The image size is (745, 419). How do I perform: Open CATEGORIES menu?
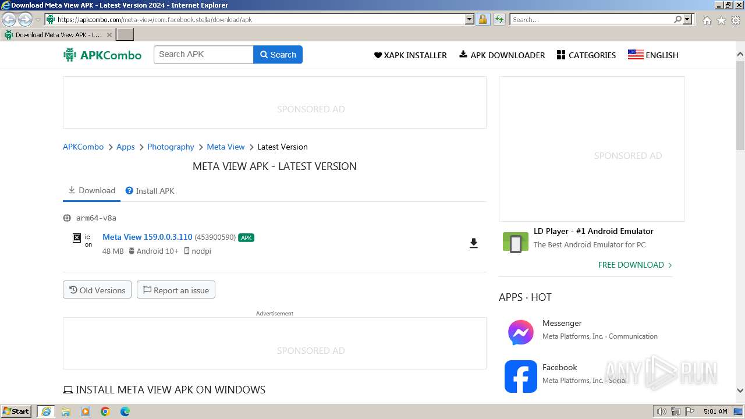[586, 55]
